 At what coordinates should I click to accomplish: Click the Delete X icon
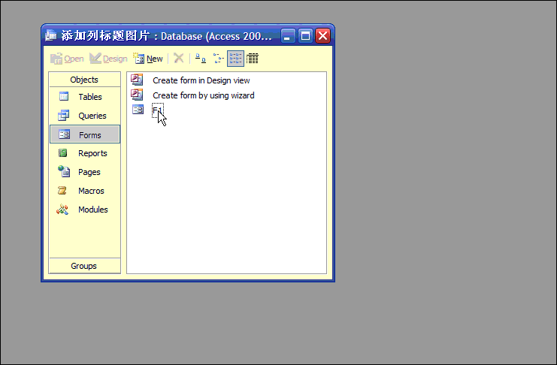[179, 59]
